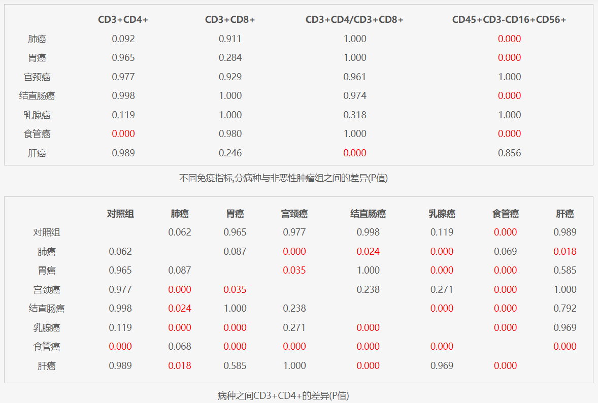Select the bold 肝癌 column header

tap(565, 214)
